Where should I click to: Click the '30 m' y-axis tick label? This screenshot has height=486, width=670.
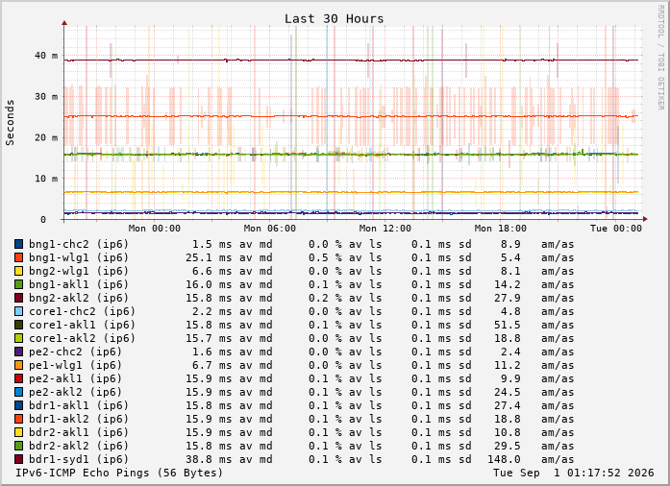pyautogui.click(x=46, y=96)
